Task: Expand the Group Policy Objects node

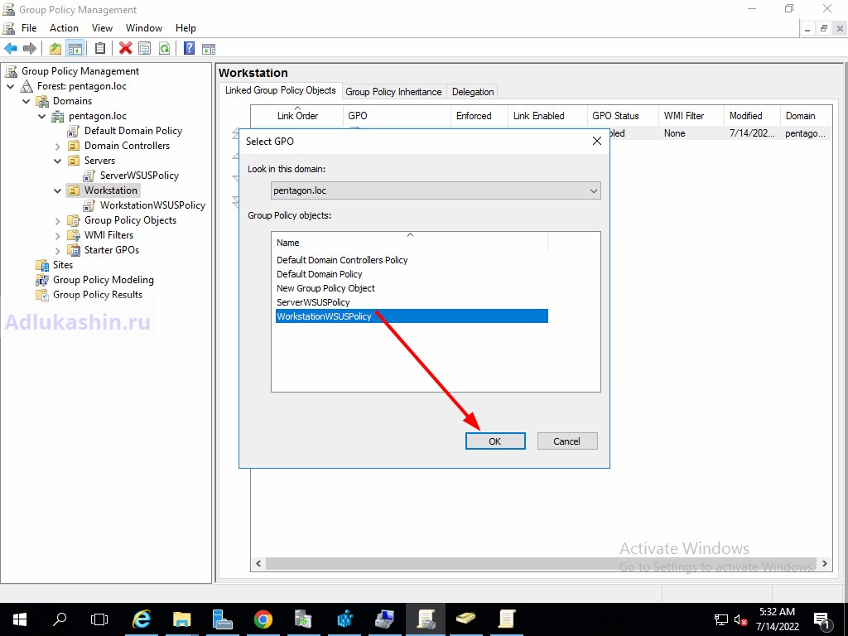Action: pos(58,220)
